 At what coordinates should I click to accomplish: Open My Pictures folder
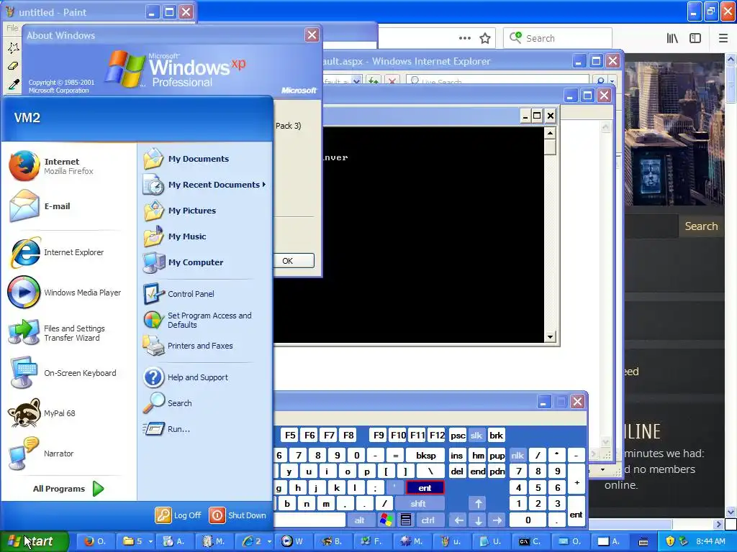(179, 211)
